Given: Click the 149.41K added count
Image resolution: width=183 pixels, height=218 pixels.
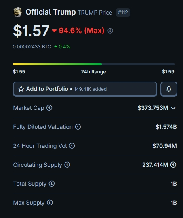Looking at the screenshot, I should (90, 89).
